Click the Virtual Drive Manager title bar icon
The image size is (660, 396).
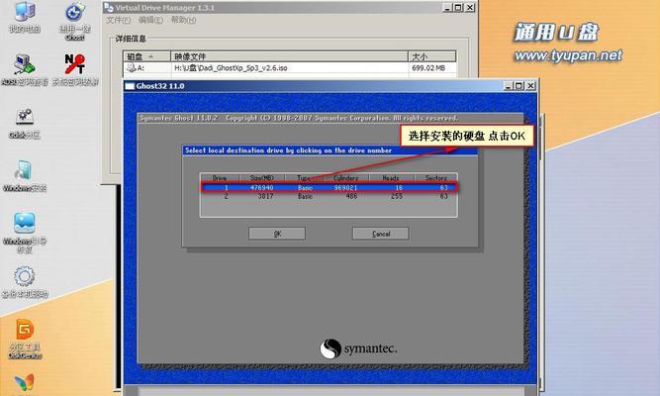[x=109, y=8]
